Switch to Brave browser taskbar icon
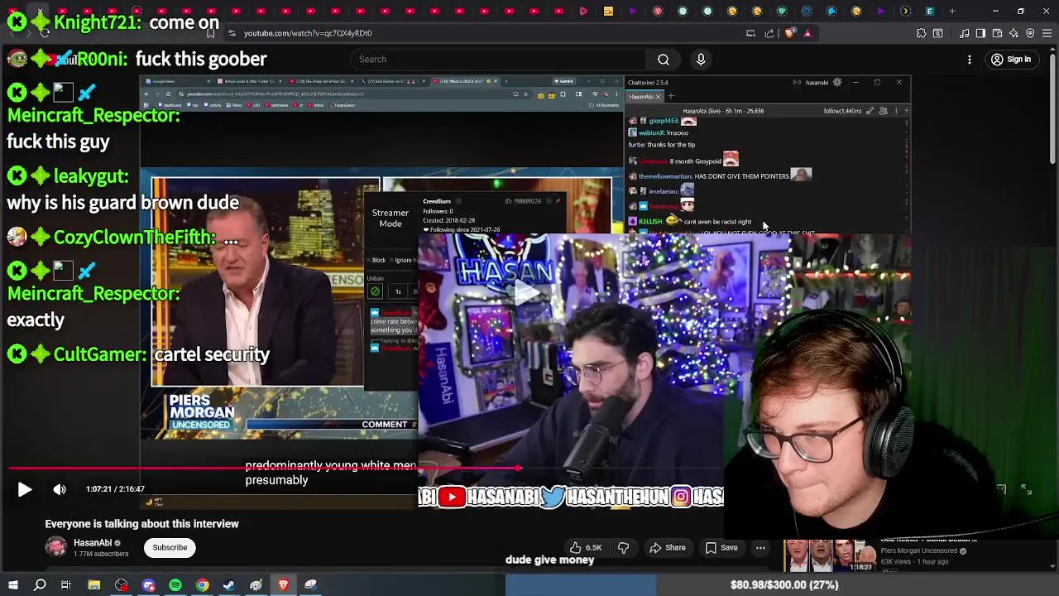Image resolution: width=1059 pixels, height=596 pixels. (283, 585)
